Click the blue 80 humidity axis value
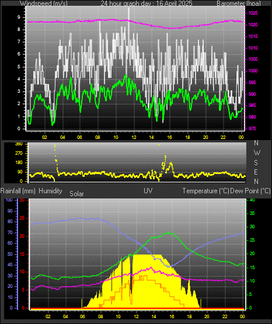The width and height of the screenshot is (272, 324). pyautogui.click(x=10, y=221)
